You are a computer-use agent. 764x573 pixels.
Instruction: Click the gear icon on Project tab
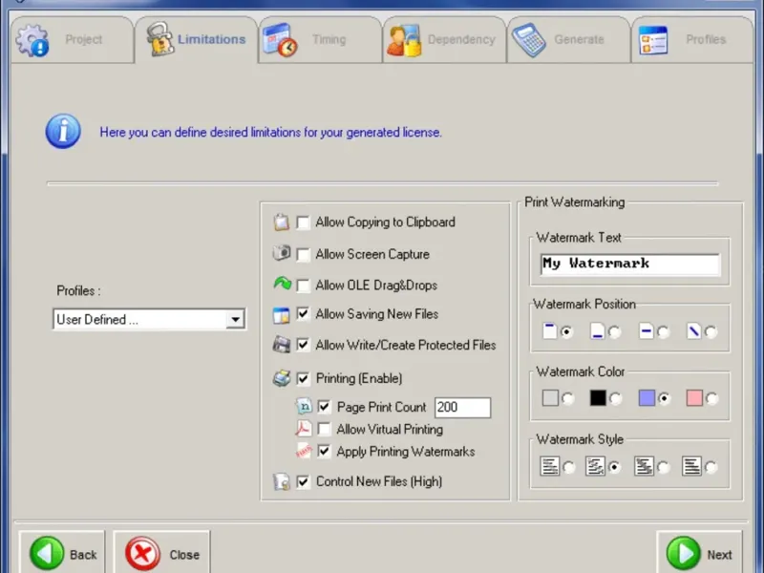(32, 41)
